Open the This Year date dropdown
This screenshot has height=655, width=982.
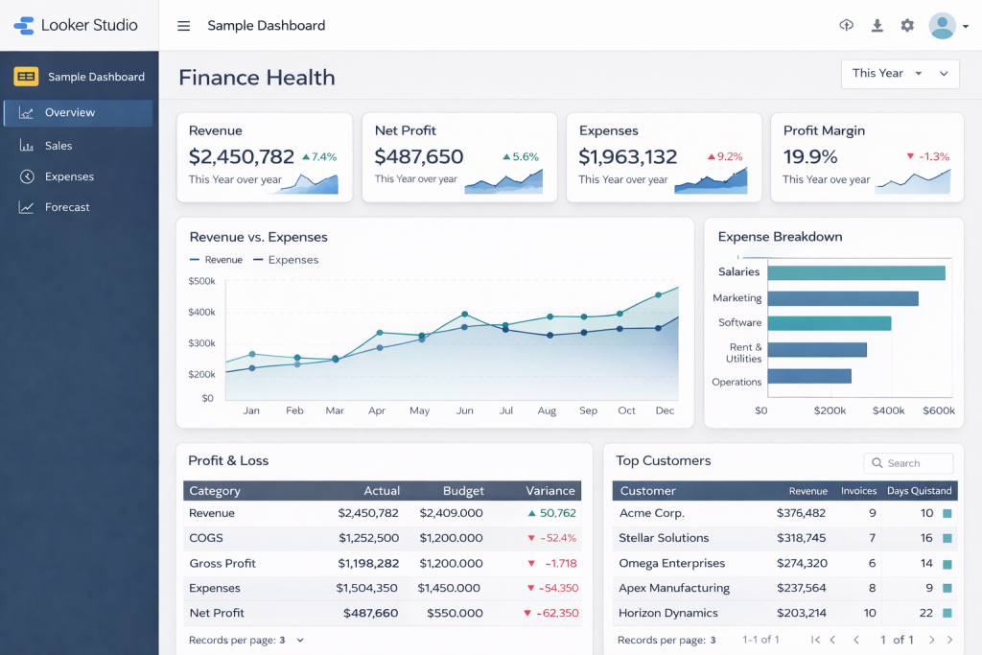pyautogui.click(x=900, y=74)
